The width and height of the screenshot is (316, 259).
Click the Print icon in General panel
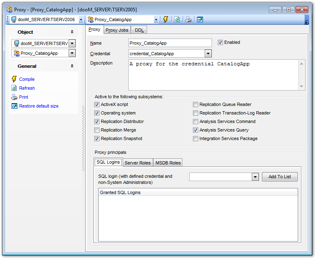[14, 97]
